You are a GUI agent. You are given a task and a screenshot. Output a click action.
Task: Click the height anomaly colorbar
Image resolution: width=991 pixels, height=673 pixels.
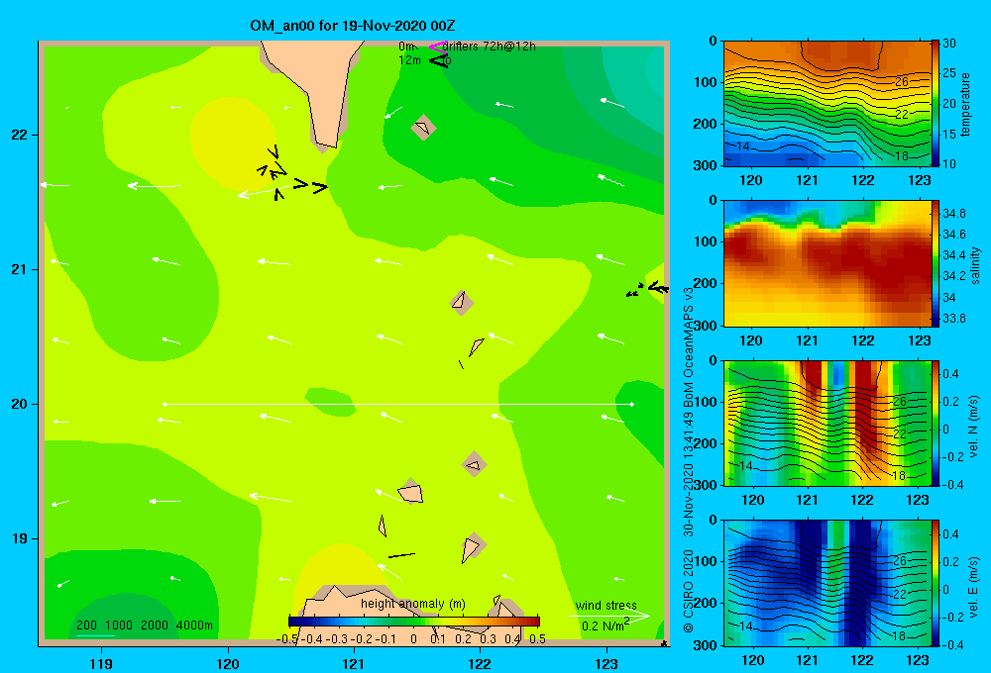pyautogui.click(x=414, y=622)
